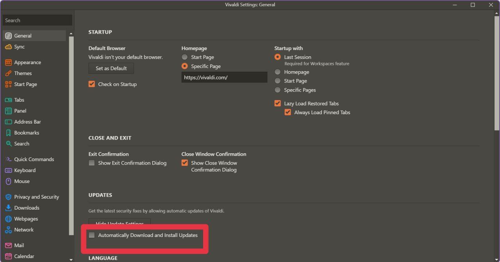500x262 pixels.
Task: Click the Tabs icon in sidebar
Action: pos(8,100)
